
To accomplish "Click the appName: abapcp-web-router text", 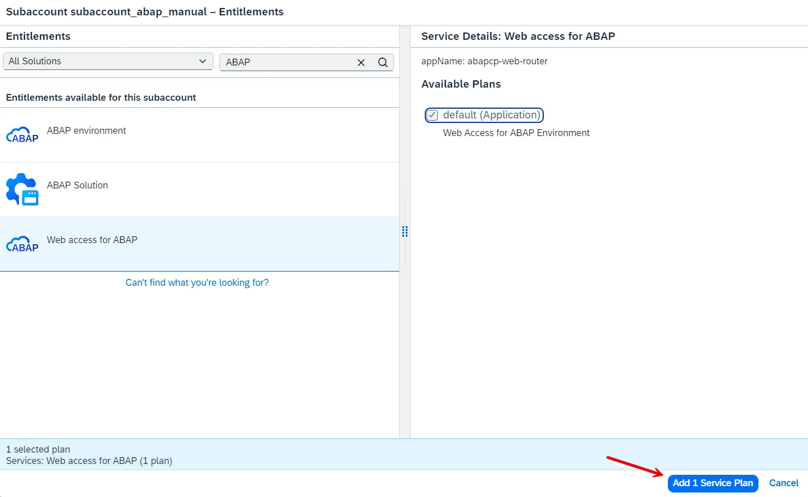I will point(485,61).
